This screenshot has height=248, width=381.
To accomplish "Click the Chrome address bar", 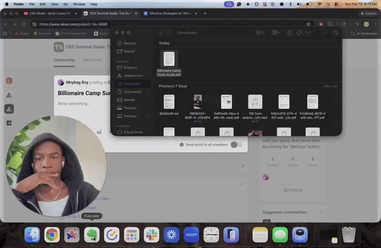I will point(170,24).
